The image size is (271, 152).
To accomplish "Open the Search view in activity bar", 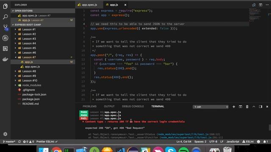I will (x=5, y=17).
